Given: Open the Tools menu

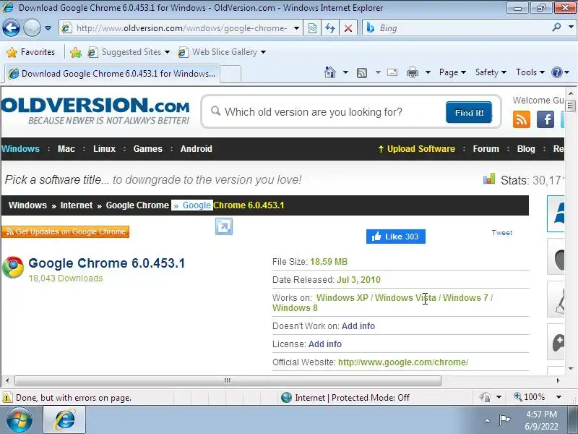Looking at the screenshot, I should pos(530,72).
